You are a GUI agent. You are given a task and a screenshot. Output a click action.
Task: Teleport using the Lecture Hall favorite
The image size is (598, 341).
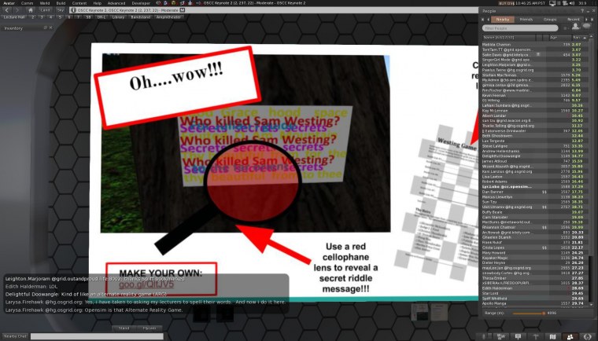[15, 16]
